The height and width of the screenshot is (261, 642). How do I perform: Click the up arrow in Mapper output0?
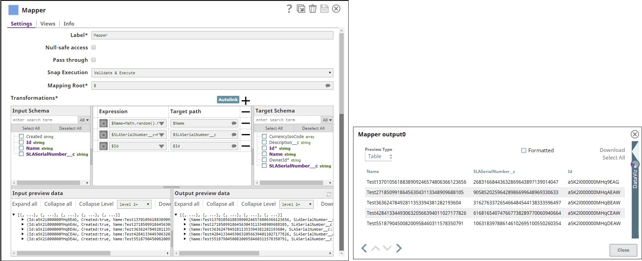376,248
